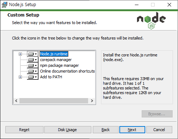The image size is (178, 139).
Task: Go Back to the previous step
Action: pyautogui.click(x=106, y=130)
